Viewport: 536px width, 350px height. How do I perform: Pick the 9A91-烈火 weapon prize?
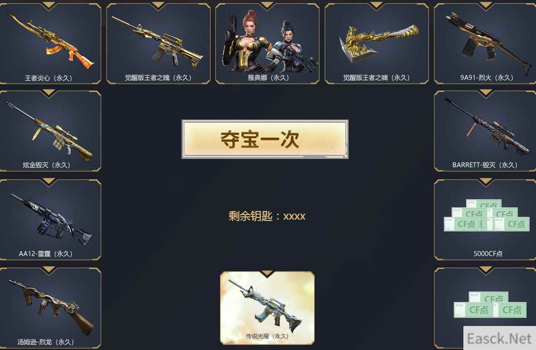(485, 43)
